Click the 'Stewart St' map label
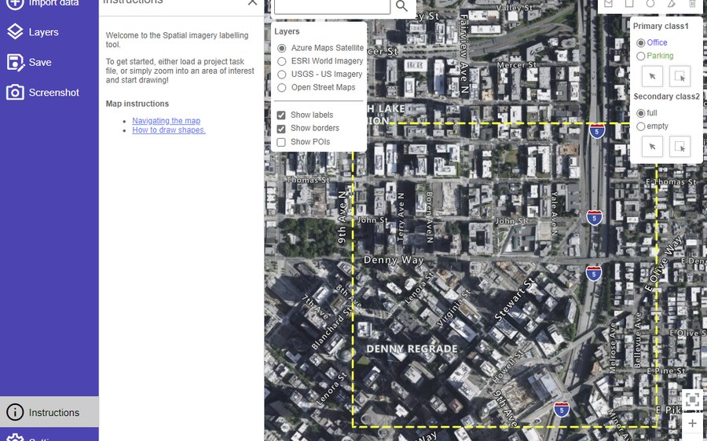 point(515,300)
